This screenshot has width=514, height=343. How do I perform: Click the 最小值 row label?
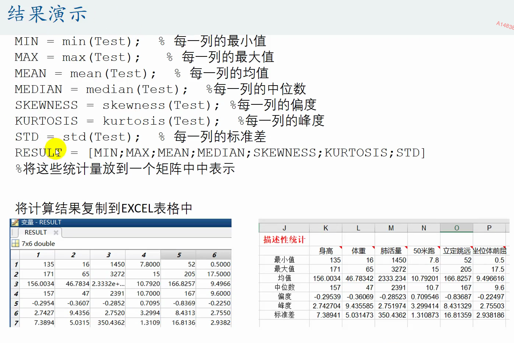click(284, 260)
